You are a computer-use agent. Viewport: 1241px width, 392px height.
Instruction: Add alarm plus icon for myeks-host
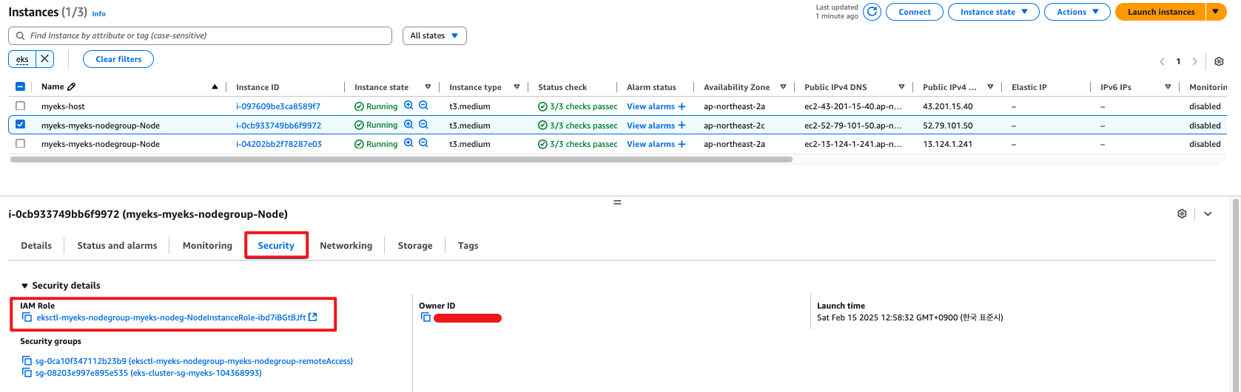[682, 106]
